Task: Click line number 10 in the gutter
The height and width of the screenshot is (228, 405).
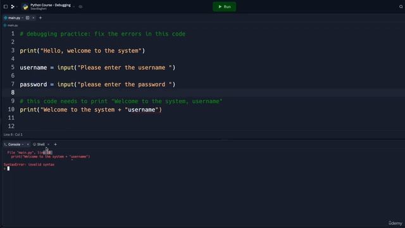Action: coord(11,110)
